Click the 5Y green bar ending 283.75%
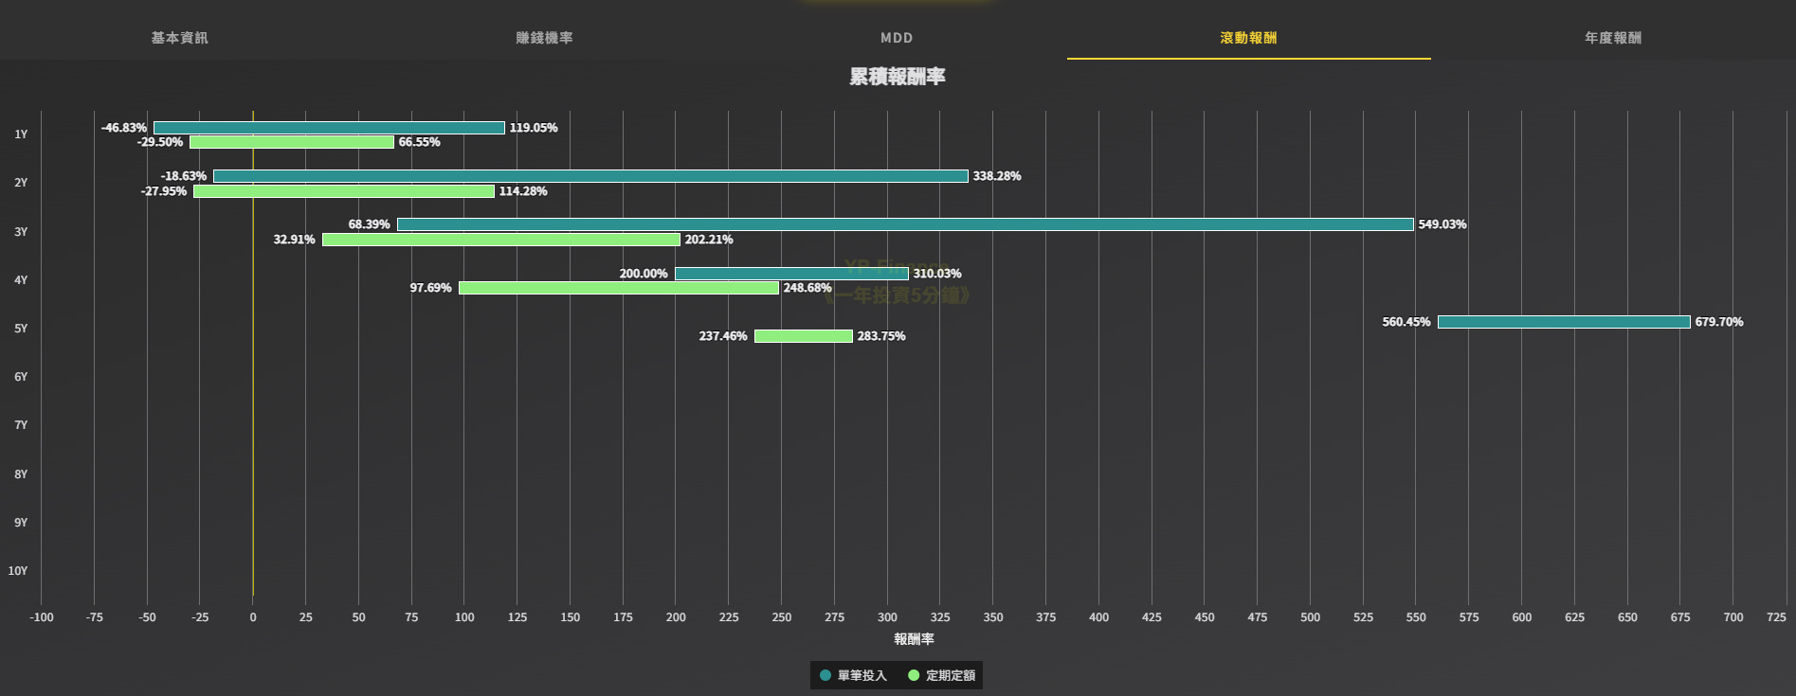Screen dimensions: 1796x696 [x=804, y=336]
